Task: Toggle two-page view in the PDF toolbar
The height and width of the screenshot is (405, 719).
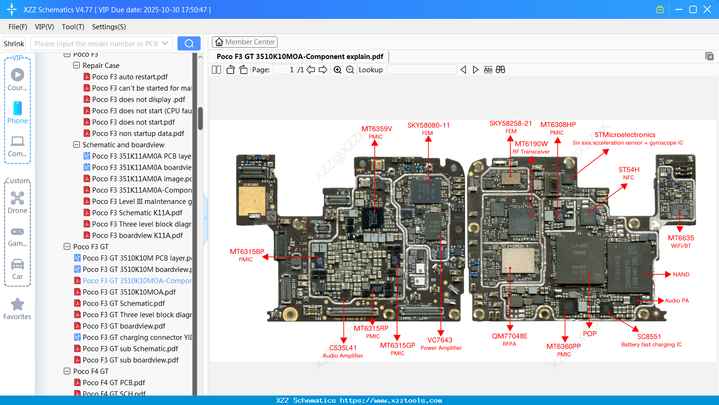Action: 216,69
